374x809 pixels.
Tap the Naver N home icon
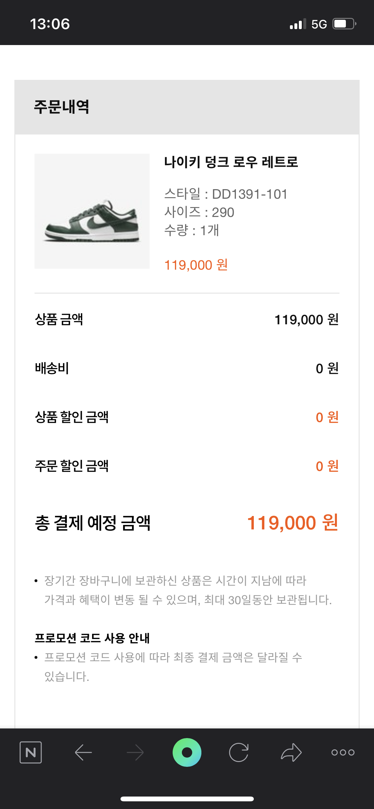tap(31, 752)
